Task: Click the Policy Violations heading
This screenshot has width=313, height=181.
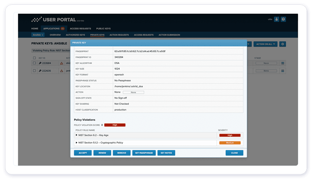Action: click(85, 120)
